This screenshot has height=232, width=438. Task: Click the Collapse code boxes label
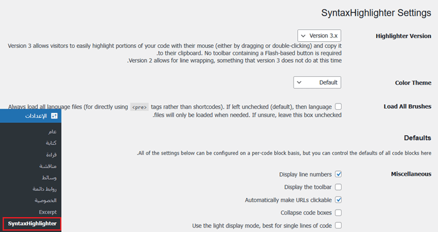[306, 213]
